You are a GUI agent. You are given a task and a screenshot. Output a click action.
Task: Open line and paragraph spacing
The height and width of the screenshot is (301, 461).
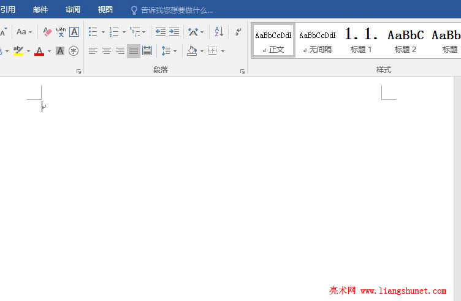click(166, 51)
